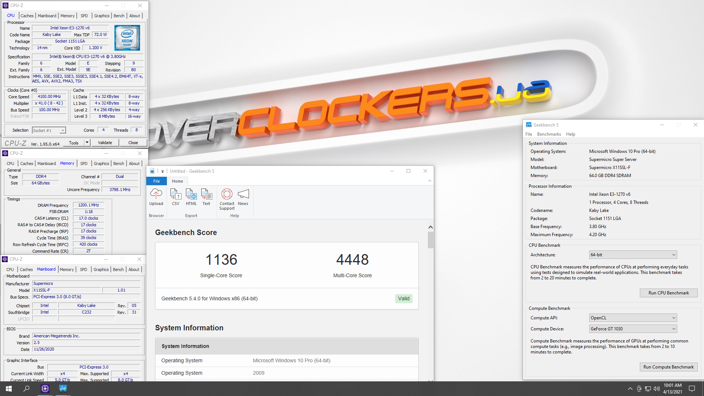
Task: Click the Max TDP 72.0 W value
Action: [x=100, y=34]
